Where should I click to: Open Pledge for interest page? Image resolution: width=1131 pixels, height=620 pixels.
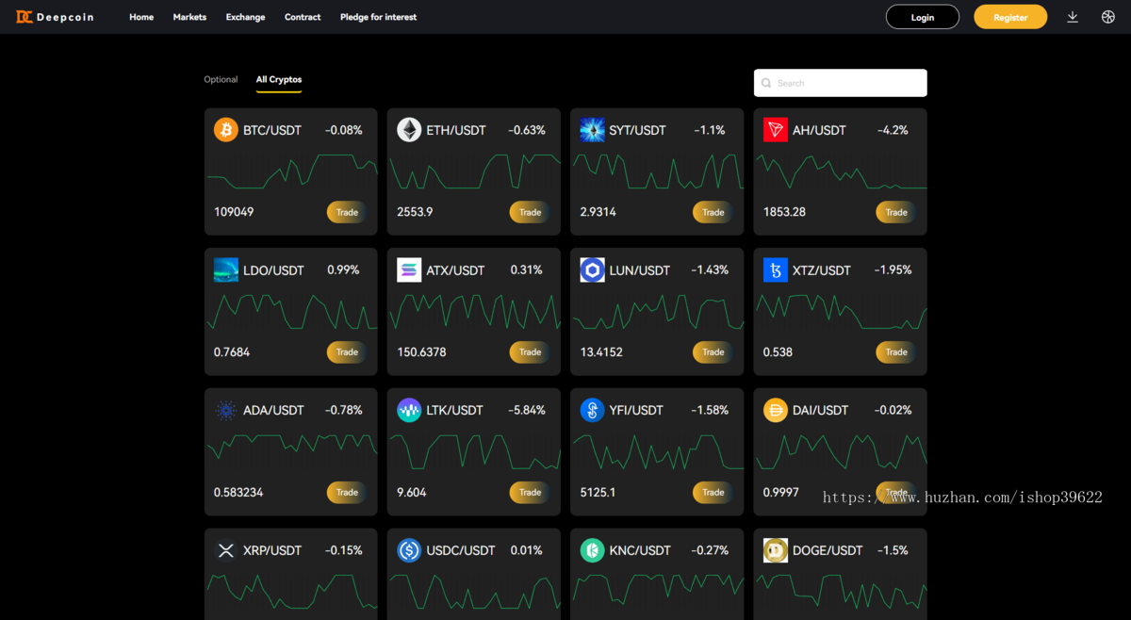tap(378, 17)
